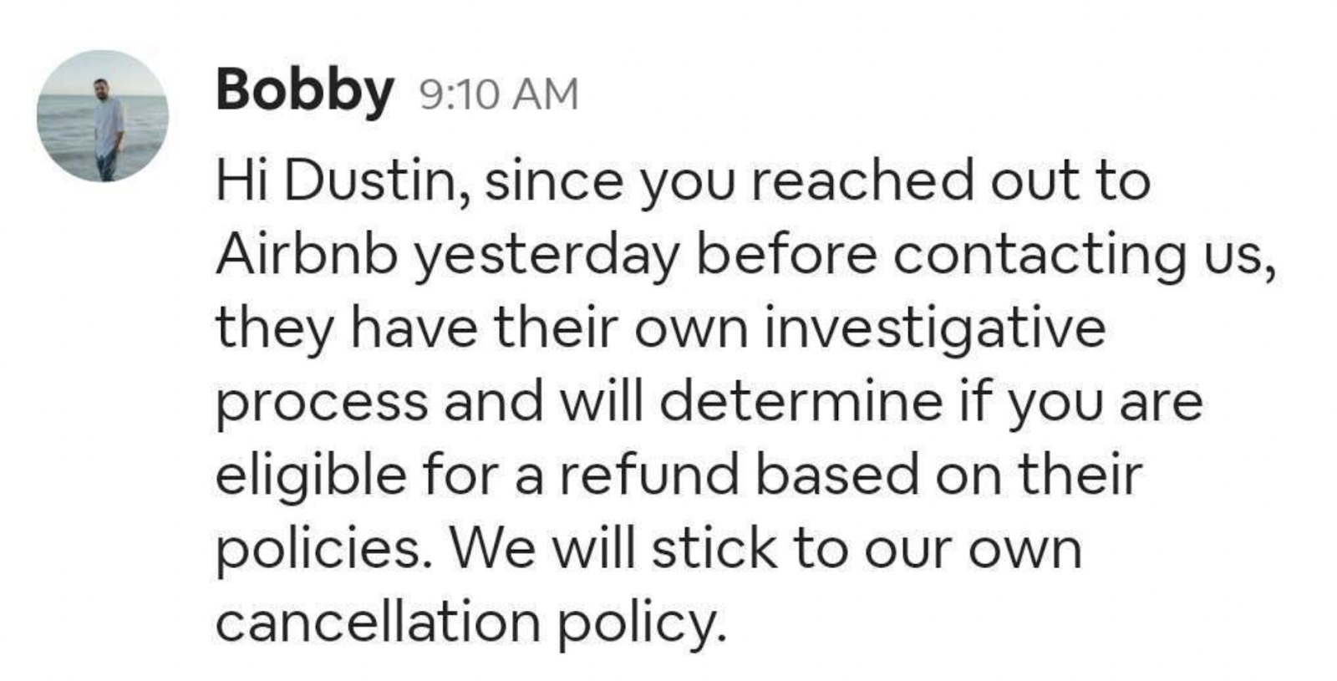Click the word 'Airbnb' in the message
The image size is (1337, 681).
coord(307,253)
